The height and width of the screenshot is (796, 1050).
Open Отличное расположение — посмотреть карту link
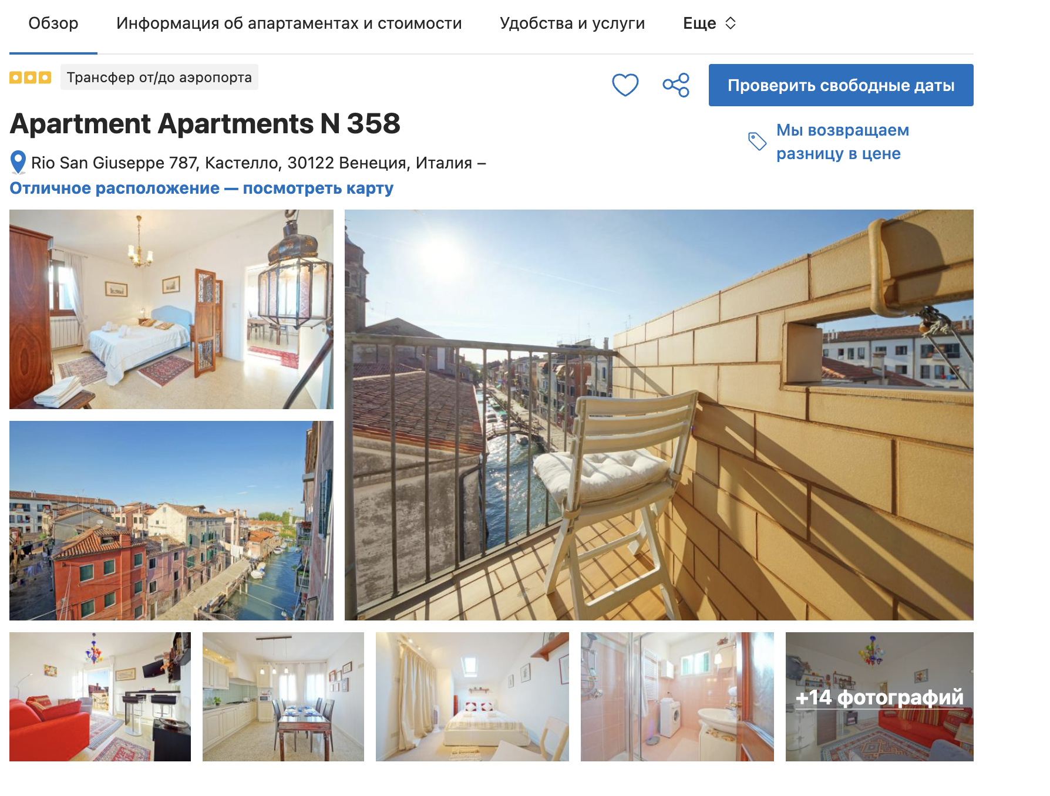click(201, 188)
